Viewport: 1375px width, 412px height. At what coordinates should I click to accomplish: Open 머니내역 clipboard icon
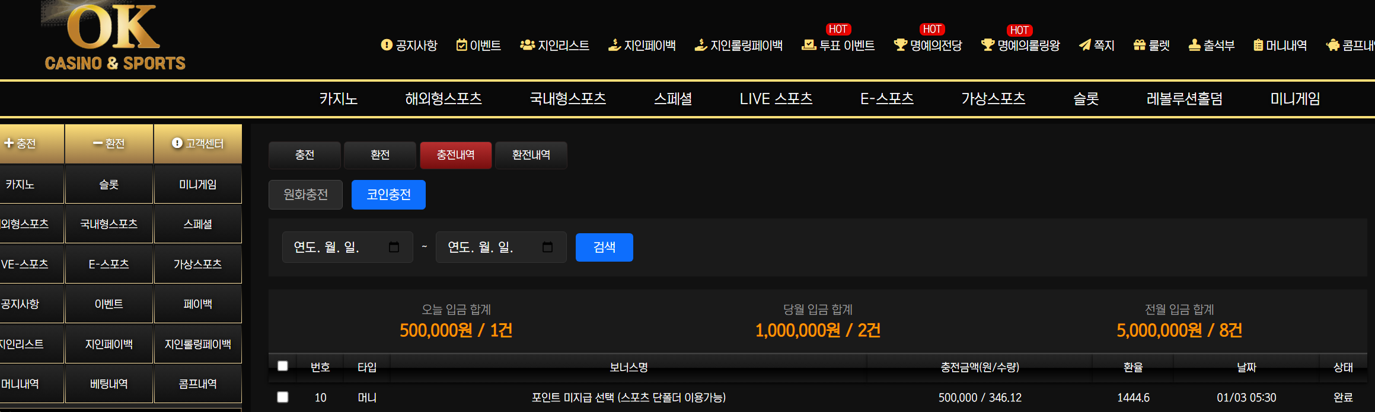(1258, 45)
